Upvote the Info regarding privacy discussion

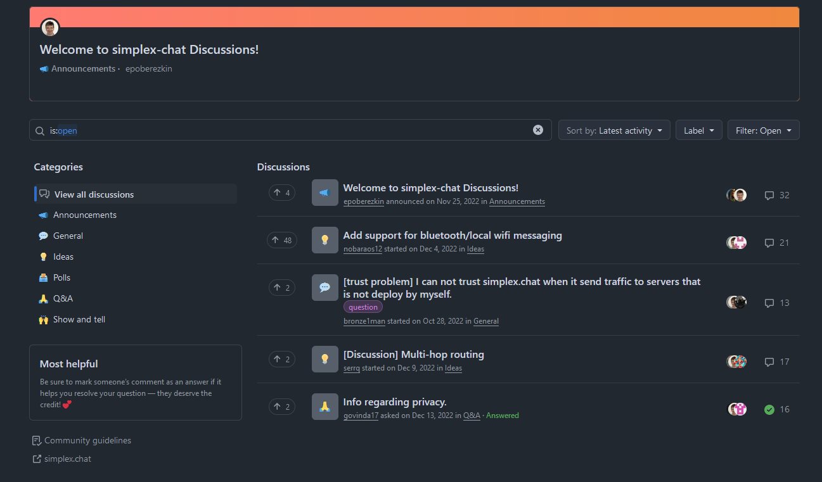click(282, 407)
